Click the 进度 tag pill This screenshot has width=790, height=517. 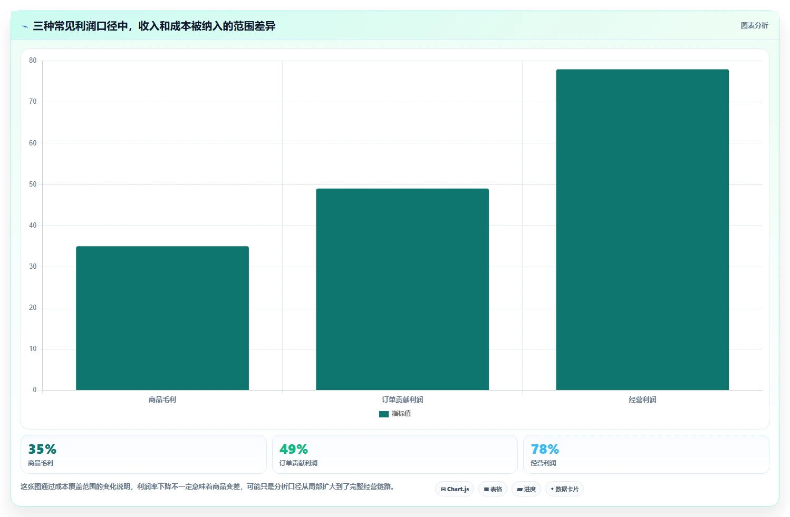coord(526,489)
